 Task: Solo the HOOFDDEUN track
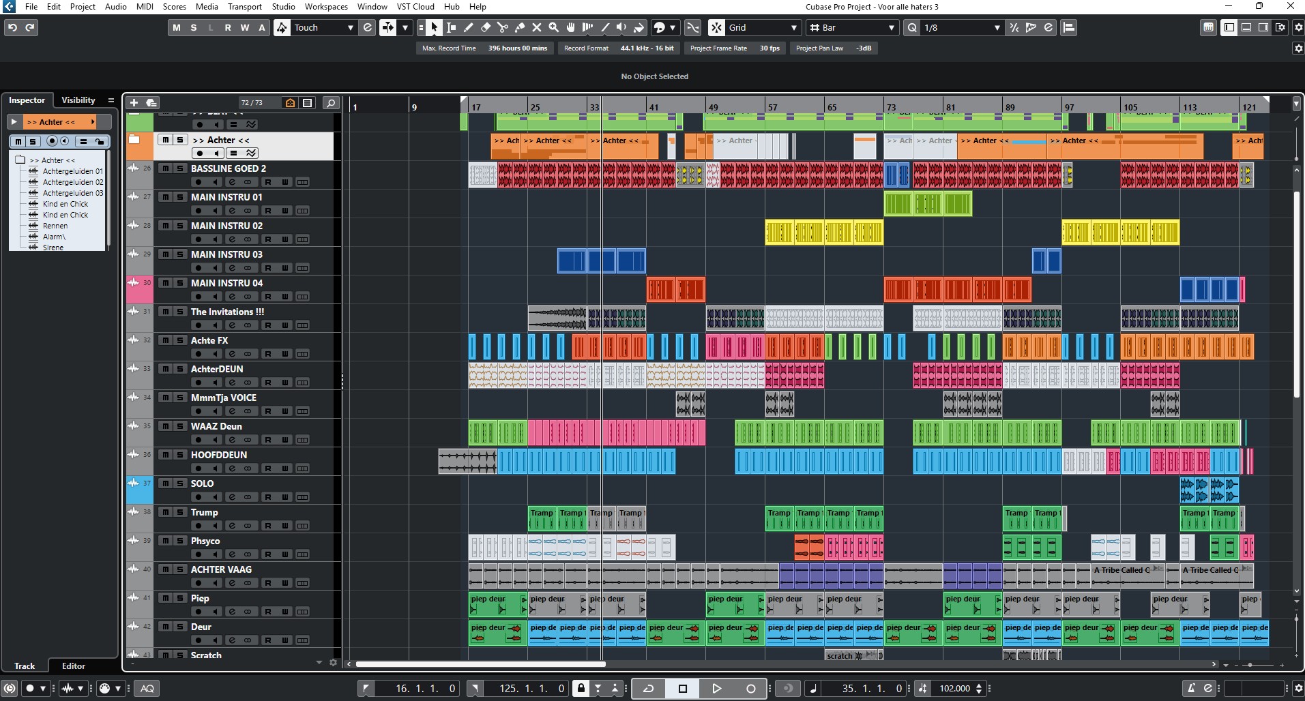click(x=180, y=455)
